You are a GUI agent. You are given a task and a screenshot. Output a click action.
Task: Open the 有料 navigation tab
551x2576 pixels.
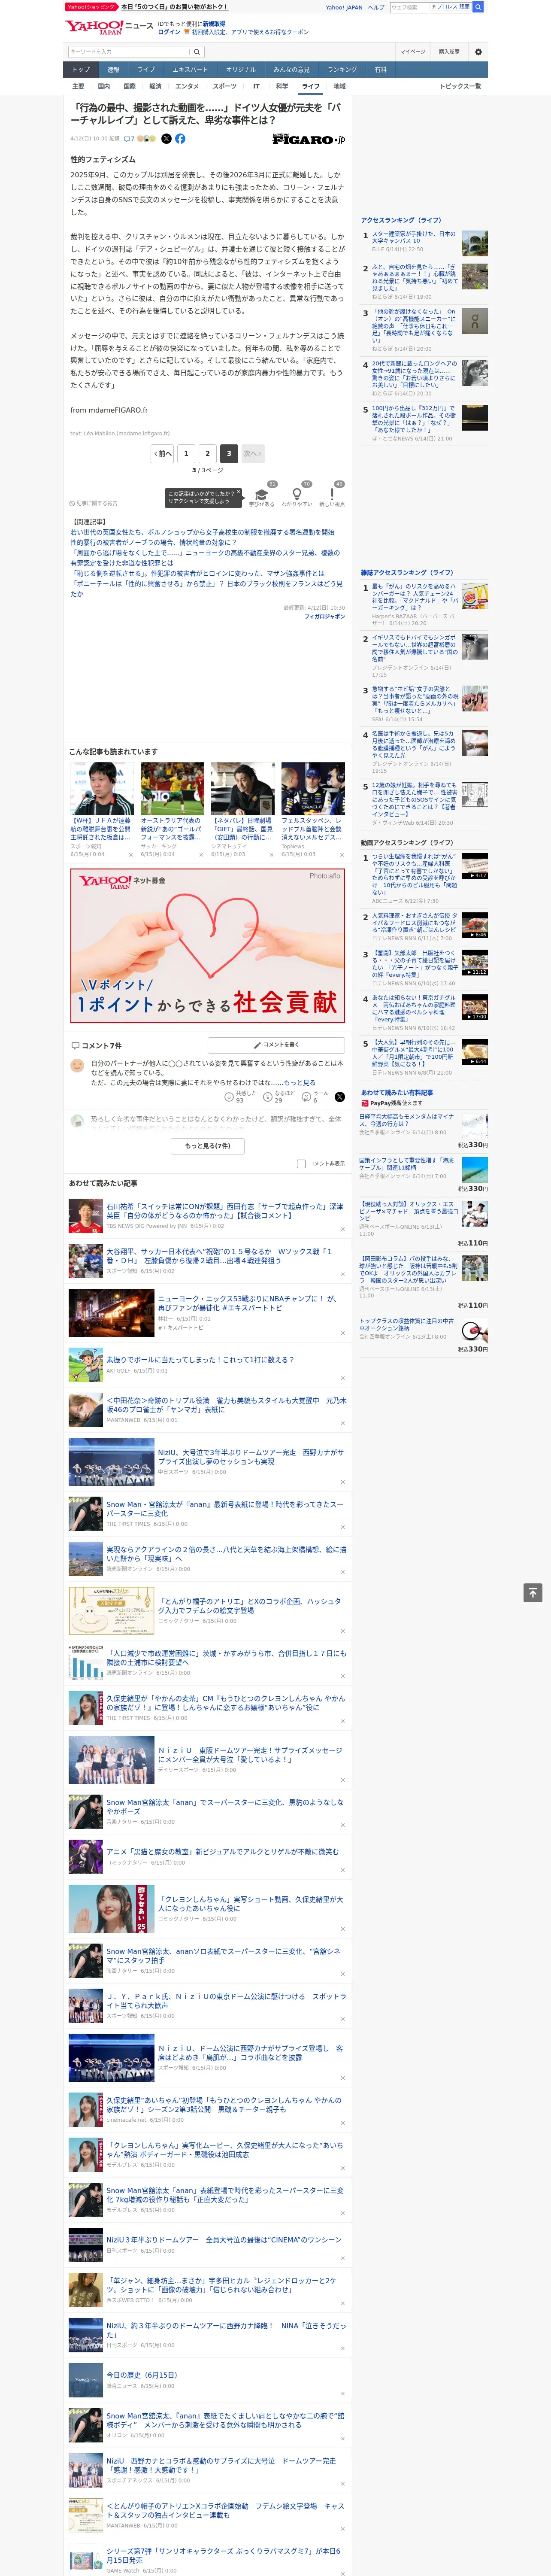380,70
